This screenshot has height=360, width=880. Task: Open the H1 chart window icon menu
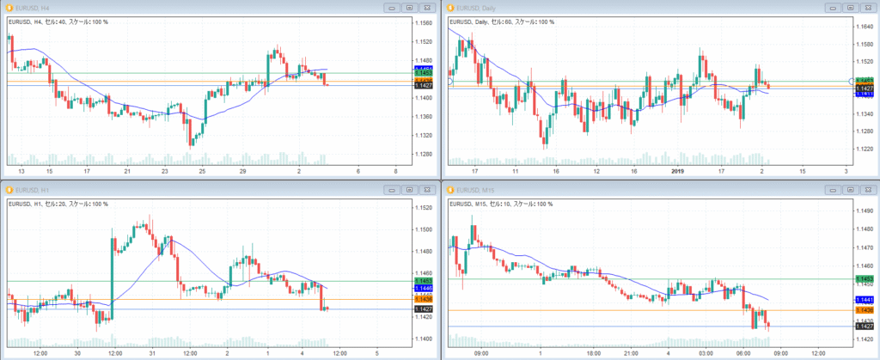8,188
